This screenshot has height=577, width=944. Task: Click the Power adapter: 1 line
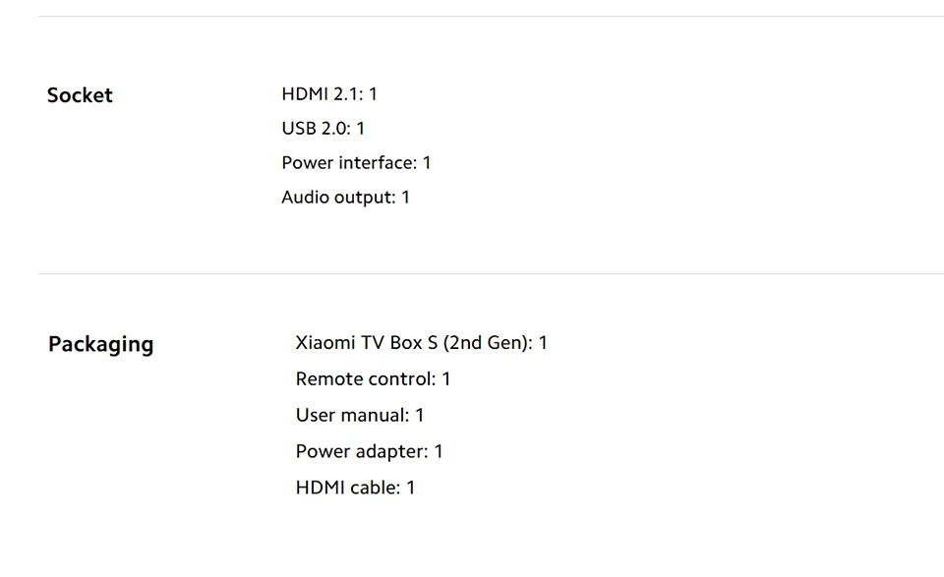[x=369, y=452]
